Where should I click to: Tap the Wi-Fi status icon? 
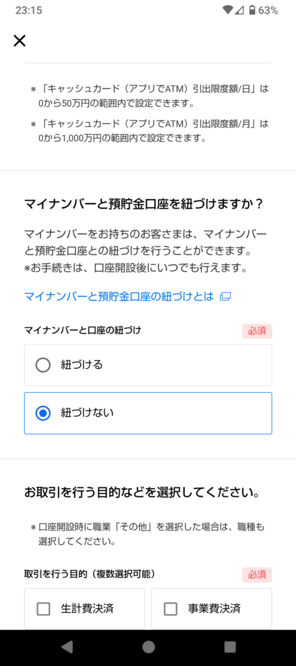[x=227, y=10]
